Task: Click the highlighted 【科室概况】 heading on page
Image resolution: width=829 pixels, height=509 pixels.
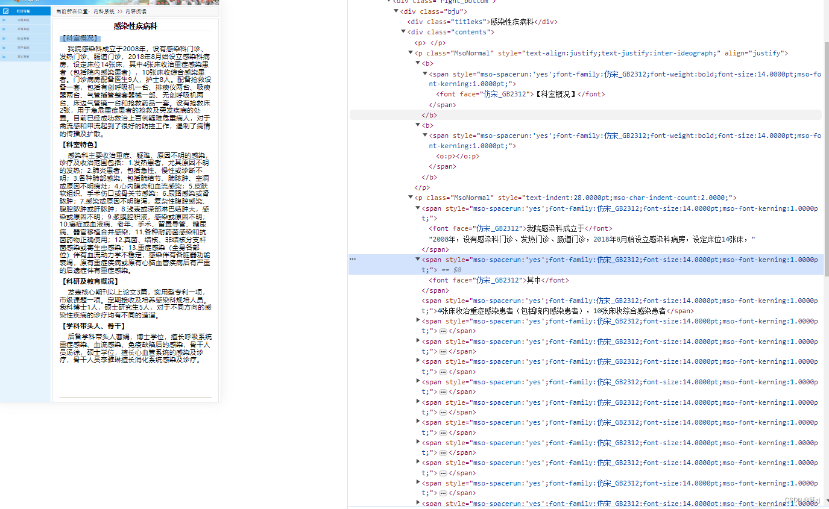Action: click(81, 38)
